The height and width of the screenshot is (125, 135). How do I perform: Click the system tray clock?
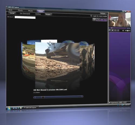(127, 105)
